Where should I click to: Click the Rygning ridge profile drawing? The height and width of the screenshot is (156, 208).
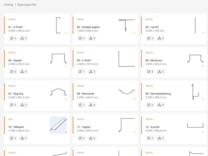(x=58, y=92)
